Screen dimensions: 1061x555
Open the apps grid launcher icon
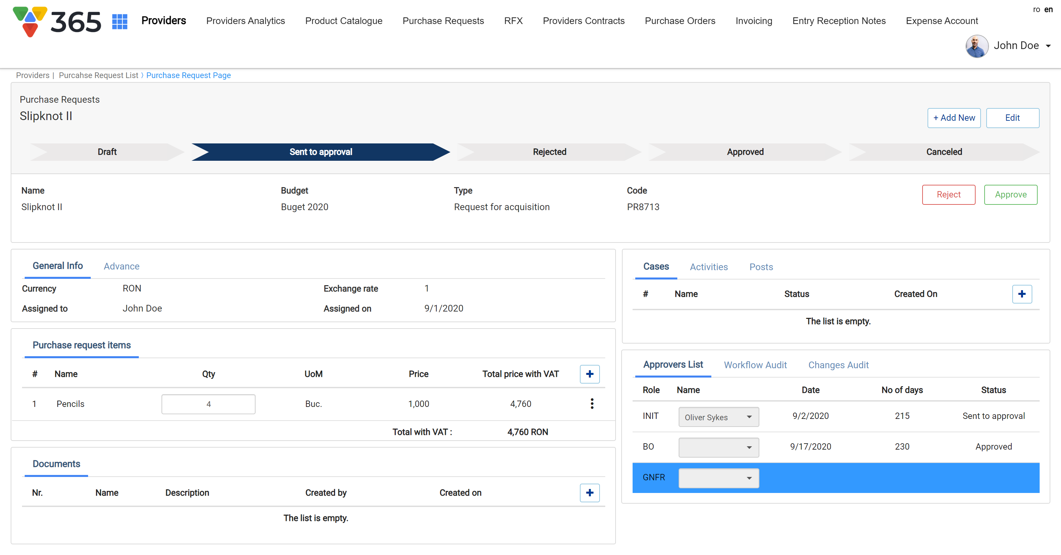(119, 21)
